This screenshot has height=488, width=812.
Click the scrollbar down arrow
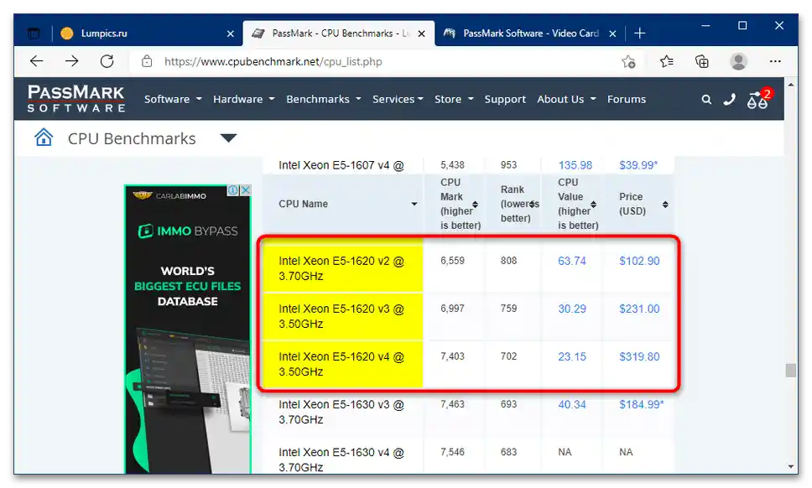[x=790, y=466]
